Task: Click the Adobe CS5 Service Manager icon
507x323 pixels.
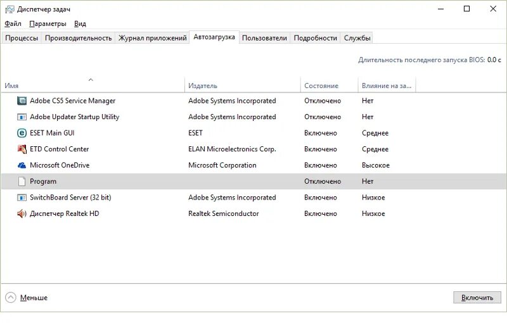Action: pyautogui.click(x=22, y=101)
